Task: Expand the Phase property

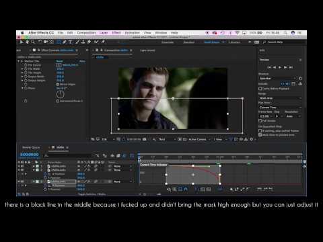Action: [22, 88]
